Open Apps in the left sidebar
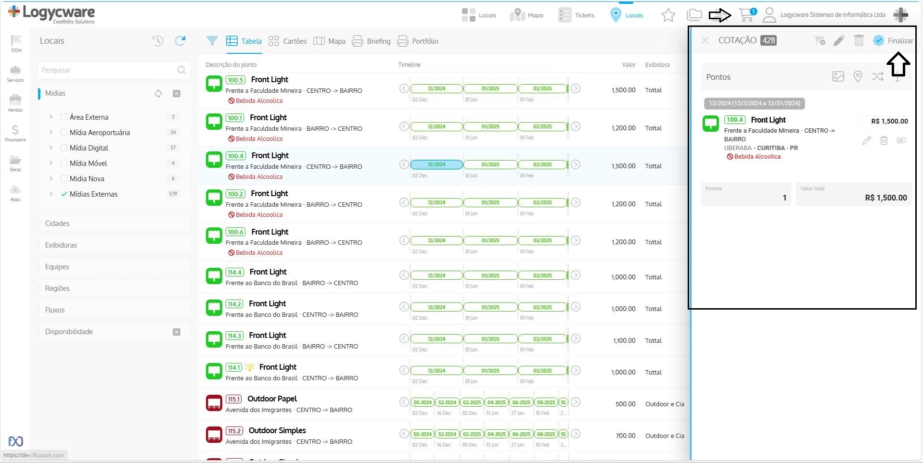The height and width of the screenshot is (463, 923). (x=15, y=192)
